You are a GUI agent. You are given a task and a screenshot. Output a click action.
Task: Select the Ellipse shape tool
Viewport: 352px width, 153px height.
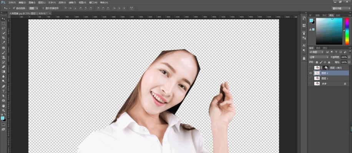pos(3,101)
